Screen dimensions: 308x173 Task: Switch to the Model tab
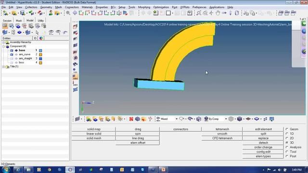30,20
